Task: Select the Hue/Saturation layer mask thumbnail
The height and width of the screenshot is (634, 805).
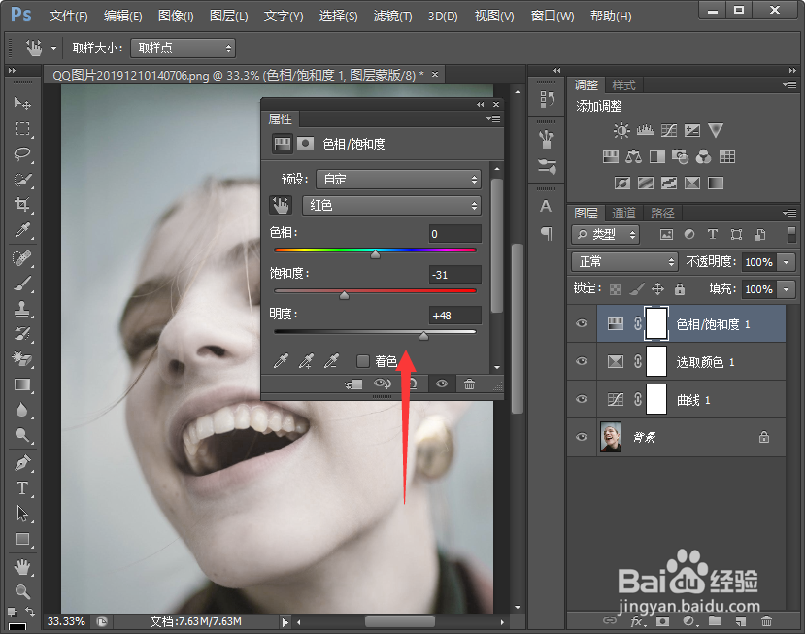Action: point(656,323)
